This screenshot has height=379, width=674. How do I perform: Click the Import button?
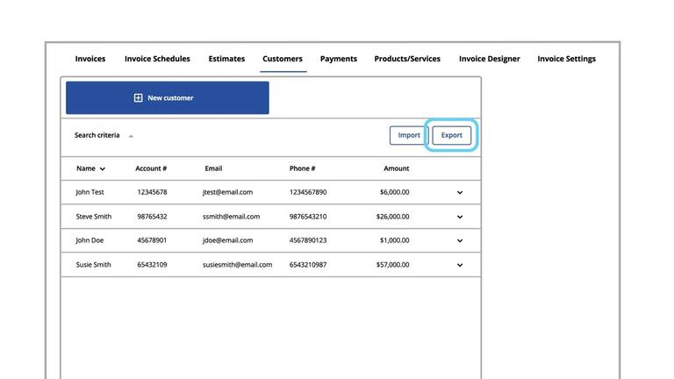(x=409, y=135)
